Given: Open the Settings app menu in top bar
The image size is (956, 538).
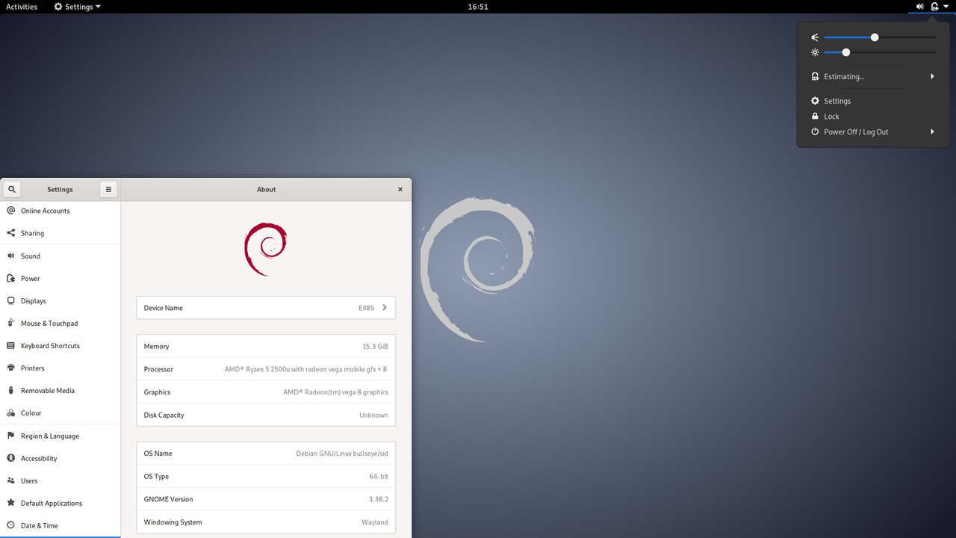Looking at the screenshot, I should [x=77, y=7].
